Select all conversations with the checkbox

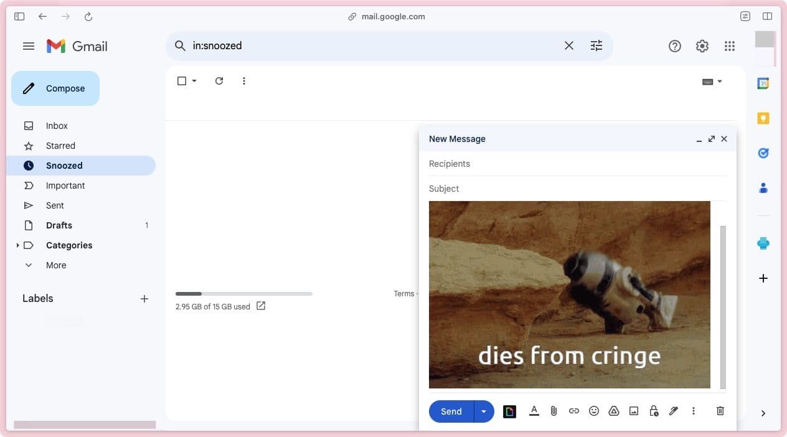181,80
